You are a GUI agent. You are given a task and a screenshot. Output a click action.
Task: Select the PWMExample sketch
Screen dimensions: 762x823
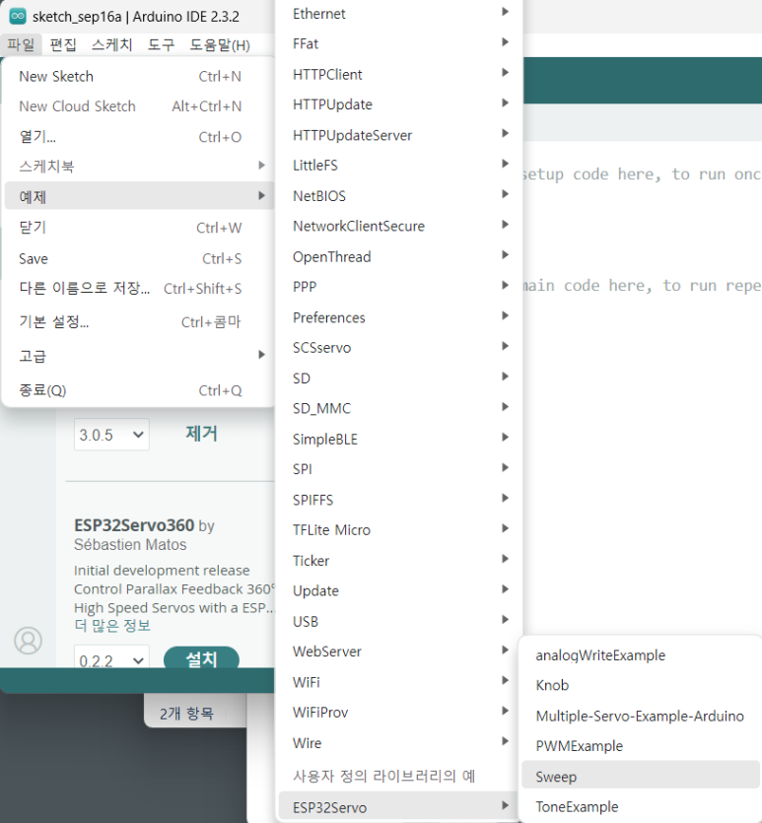[641, 746]
